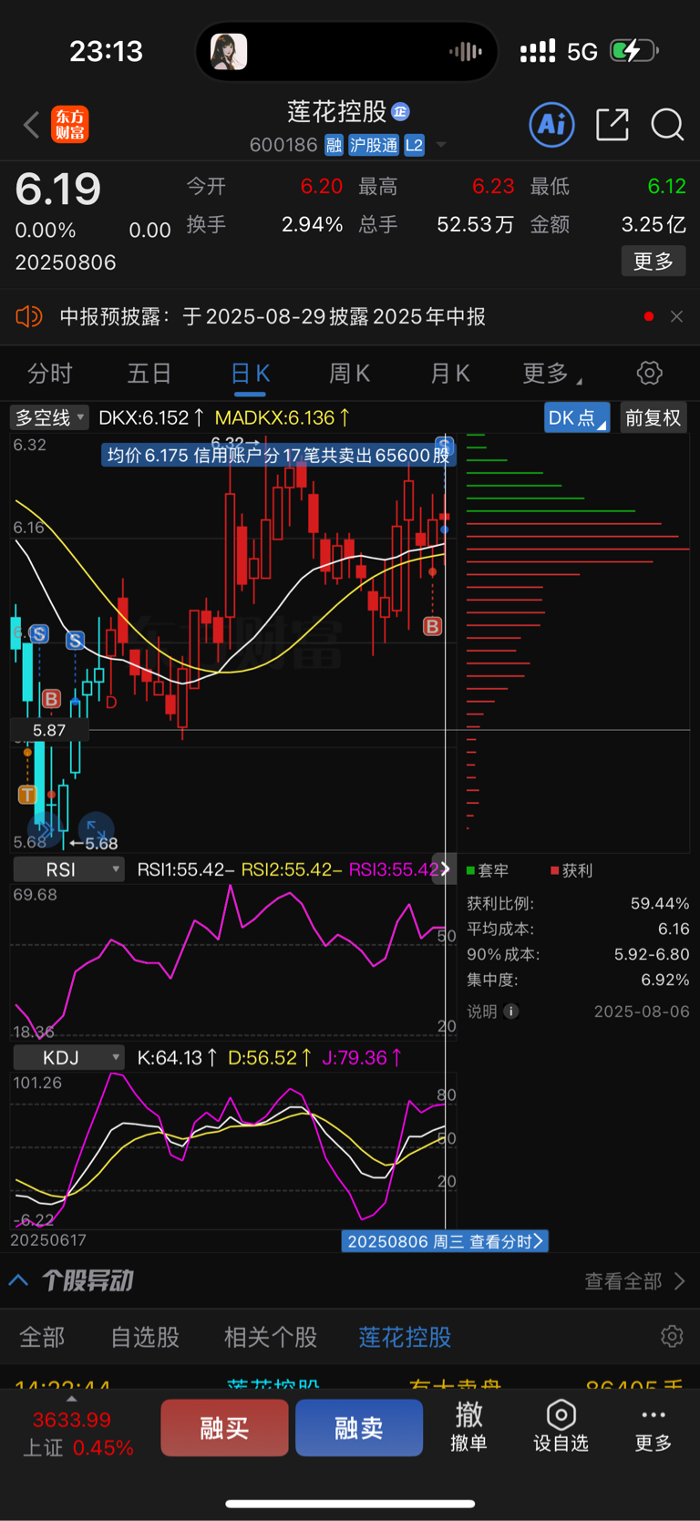Tap the 设自选 watchlist icon
Image resolution: width=700 pixels, height=1521 pixels.
point(561,1426)
